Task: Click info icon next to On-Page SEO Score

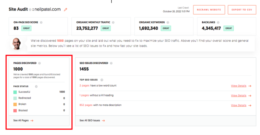Action: coord(41,22)
